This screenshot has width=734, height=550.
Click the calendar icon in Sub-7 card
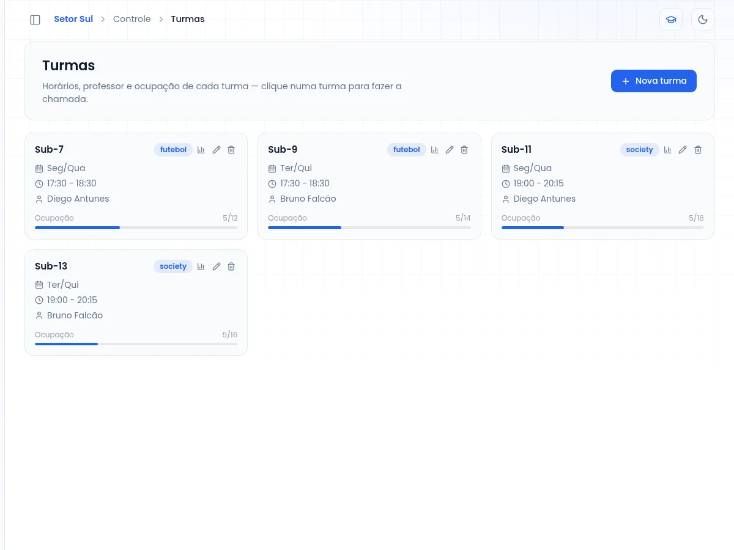pyautogui.click(x=39, y=169)
